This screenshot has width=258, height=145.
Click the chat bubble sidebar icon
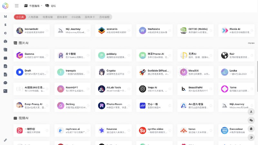coord(5,83)
